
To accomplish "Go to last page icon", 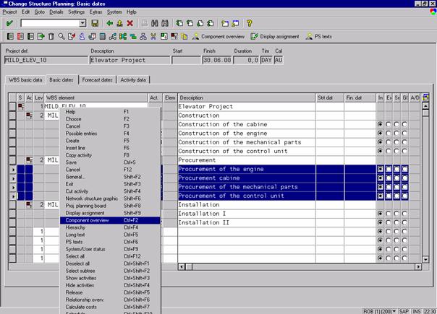I will 211,23.
